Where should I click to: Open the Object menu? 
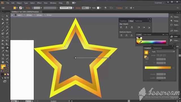point(19,3)
